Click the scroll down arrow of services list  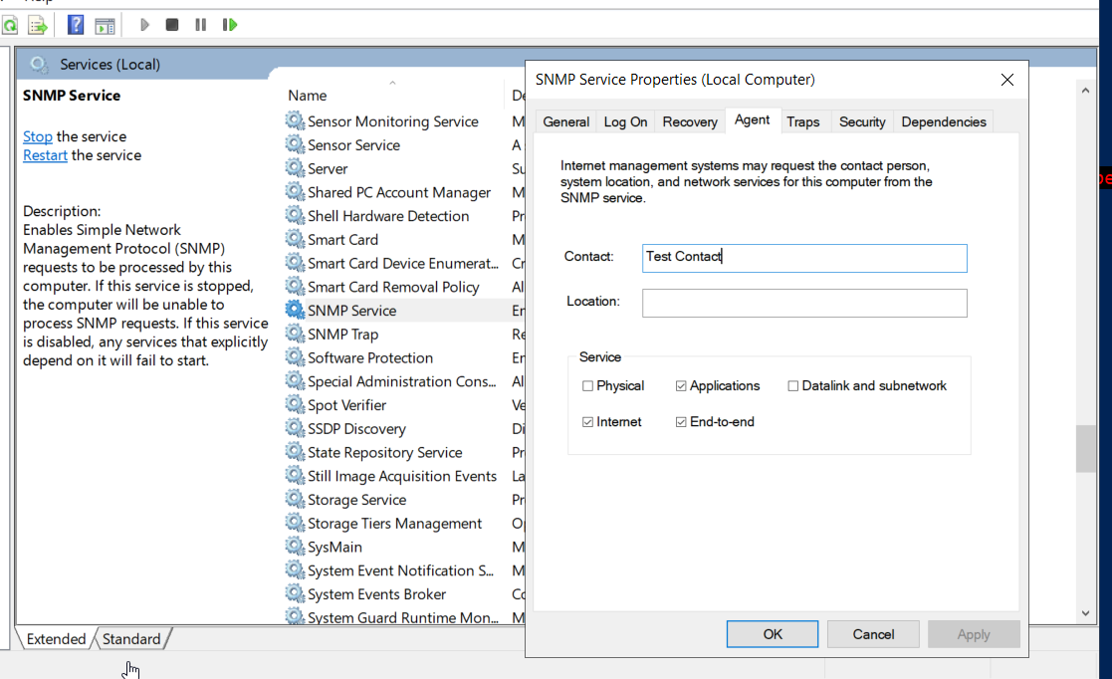(x=1085, y=613)
